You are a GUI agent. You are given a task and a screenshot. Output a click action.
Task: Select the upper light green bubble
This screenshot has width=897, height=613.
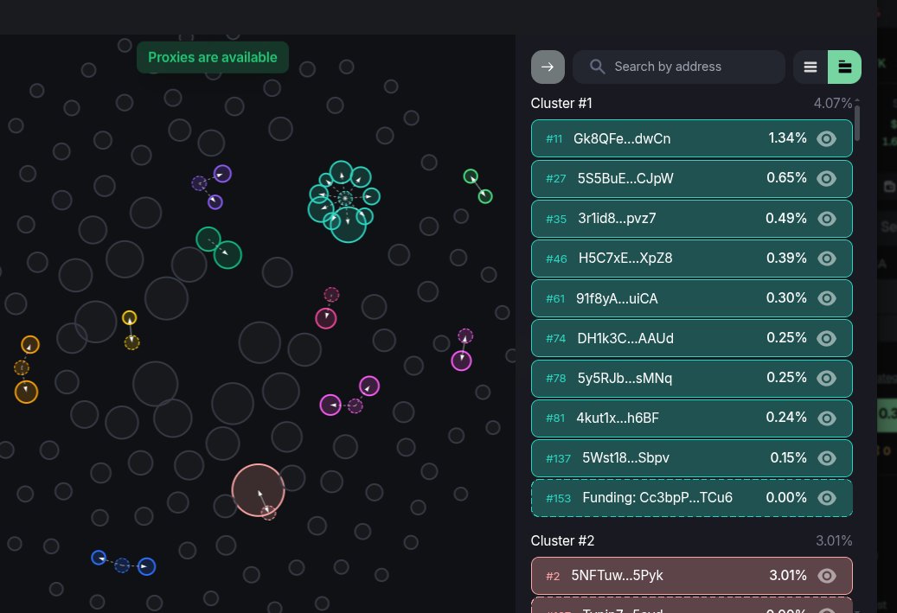tap(471, 176)
